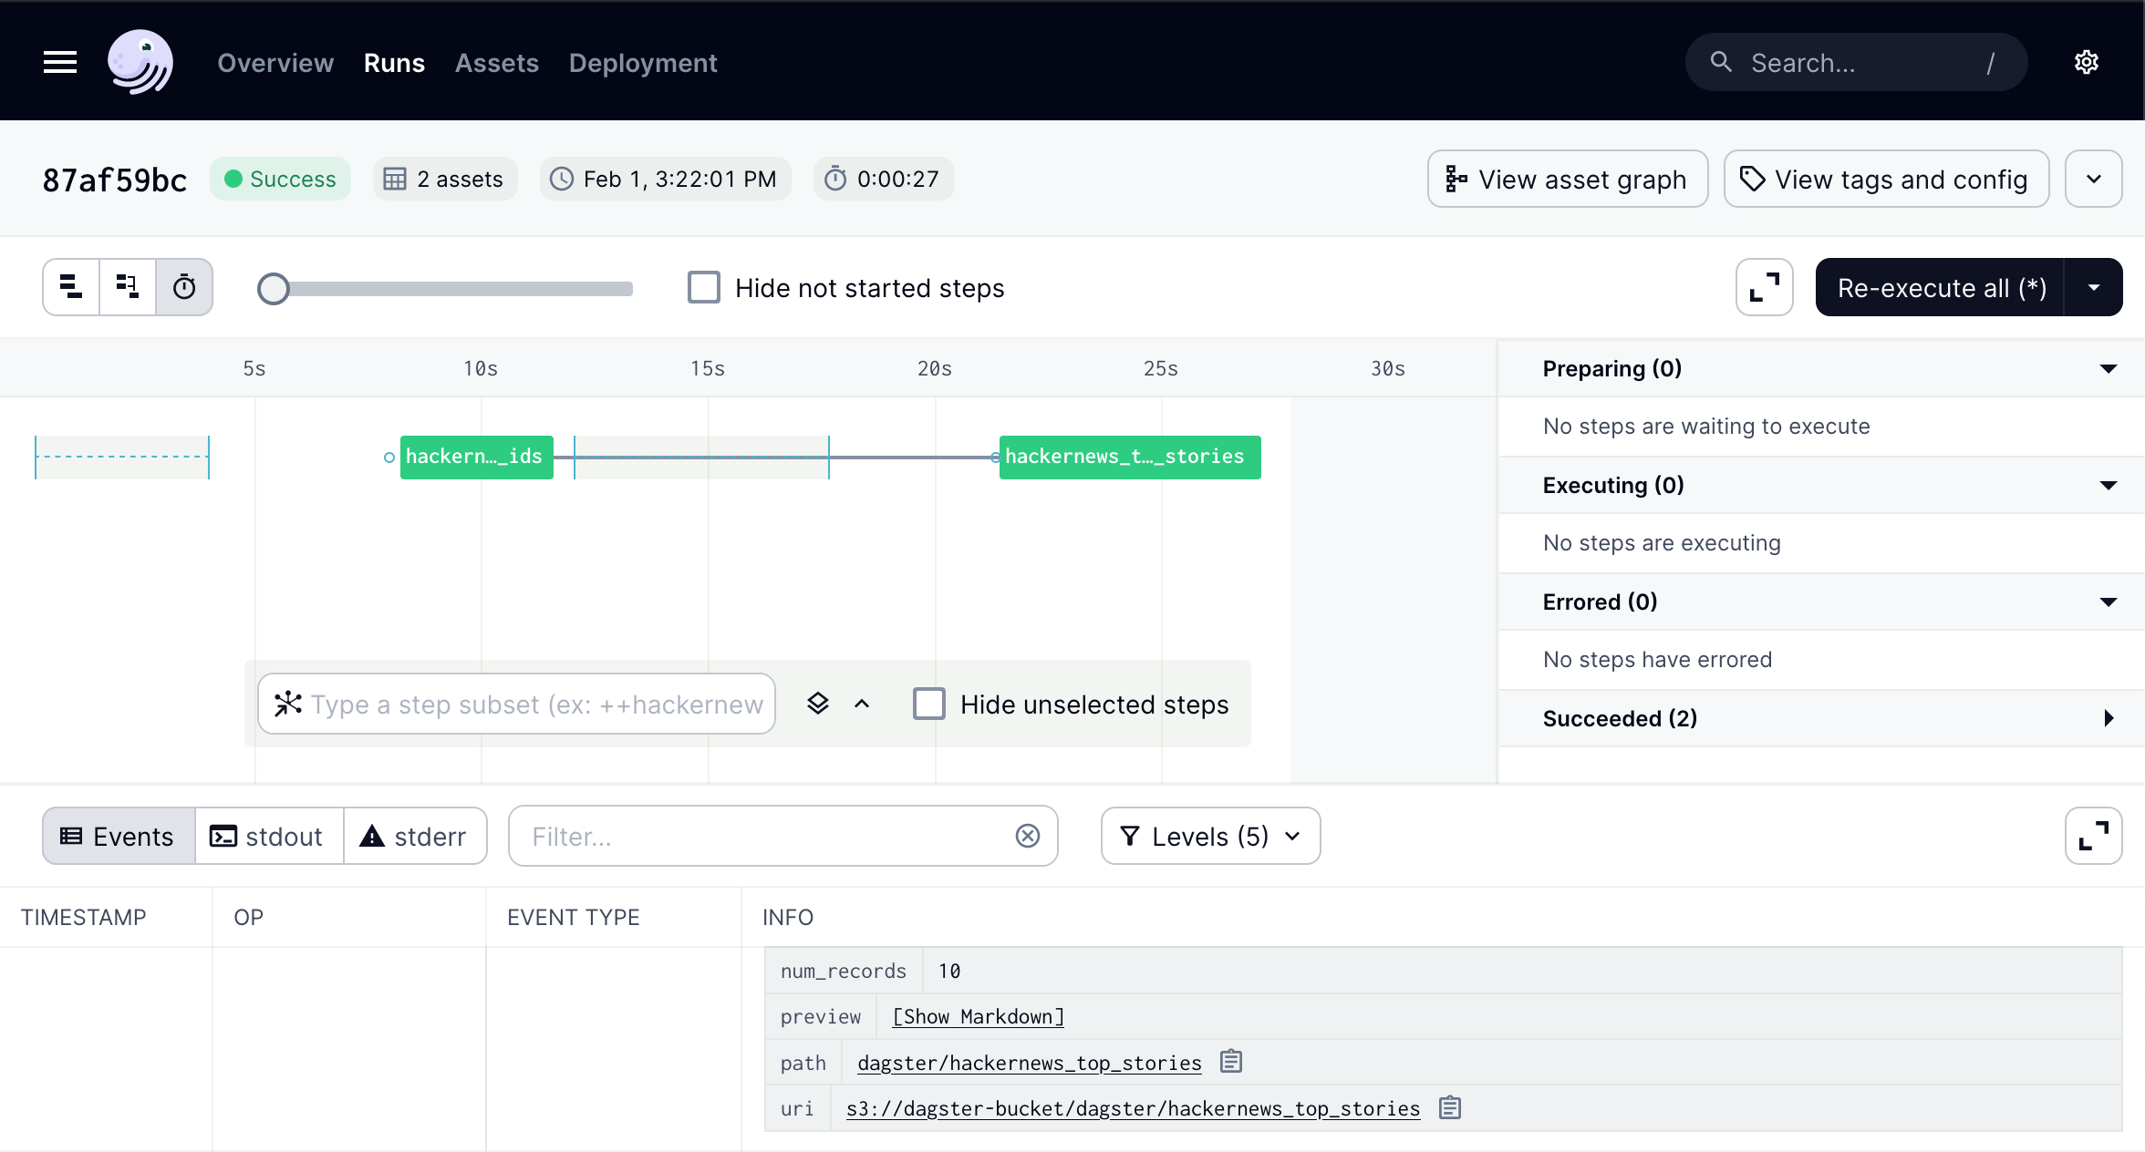Click the Gantt zoom slider handle
This screenshot has width=2145, height=1152.
274,289
